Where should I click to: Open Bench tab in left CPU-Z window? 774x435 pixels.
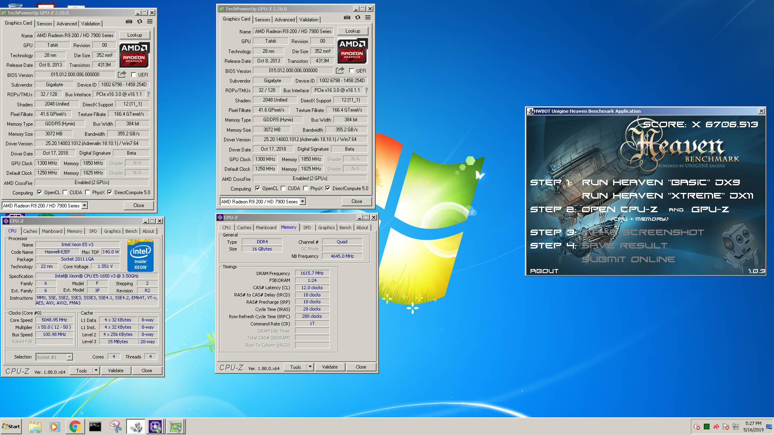tap(131, 231)
